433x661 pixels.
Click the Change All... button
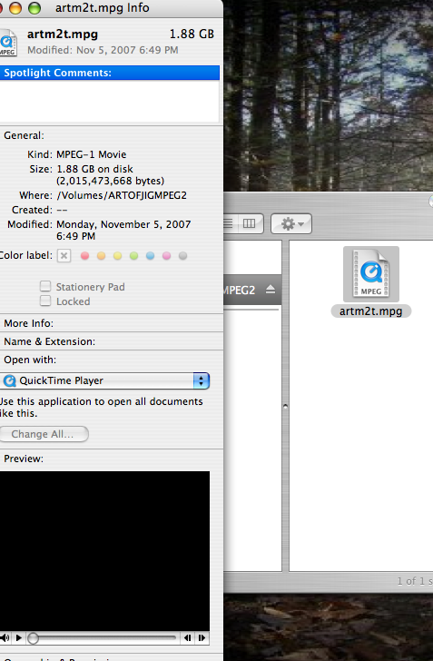(x=43, y=434)
